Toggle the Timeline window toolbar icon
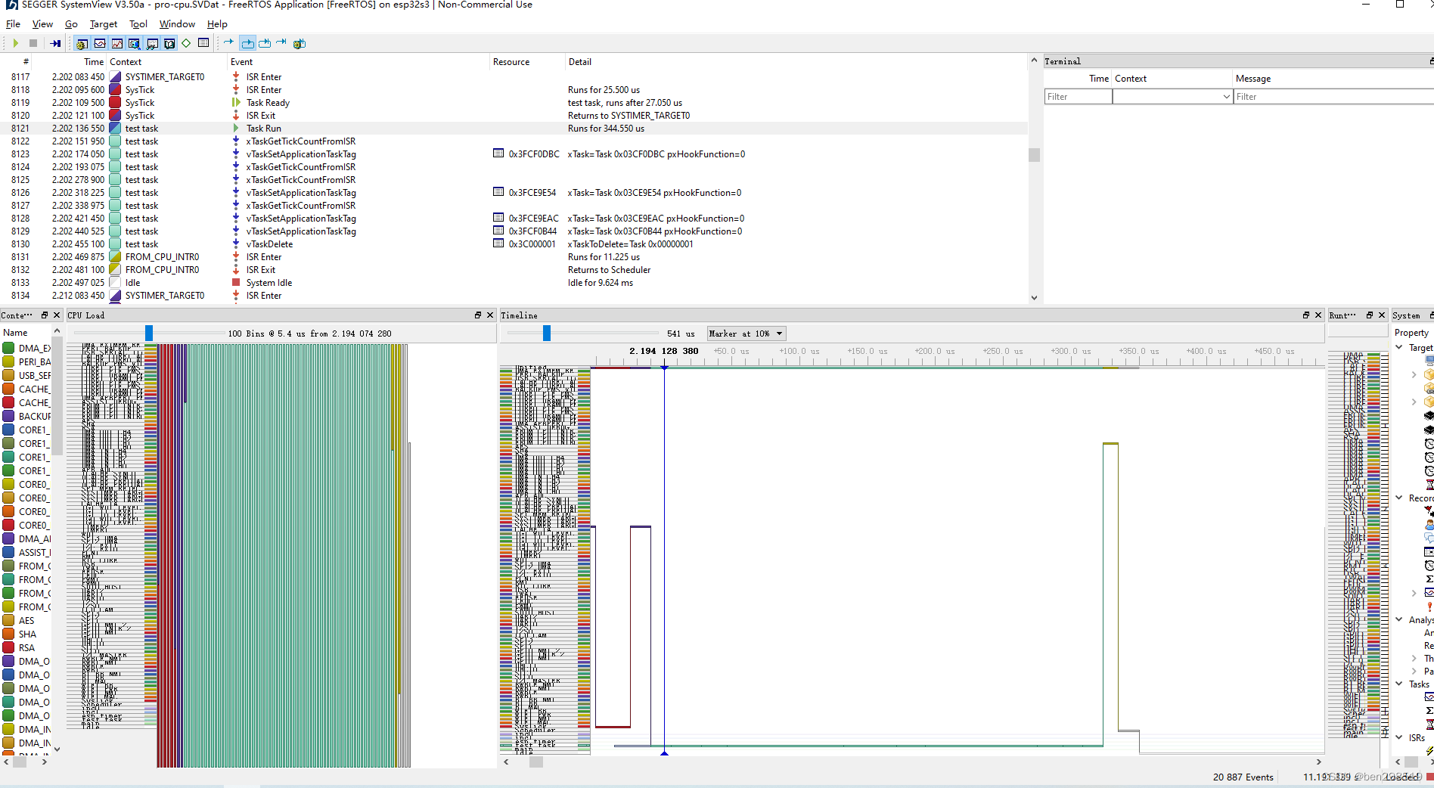This screenshot has height=788, width=1434. point(100,43)
